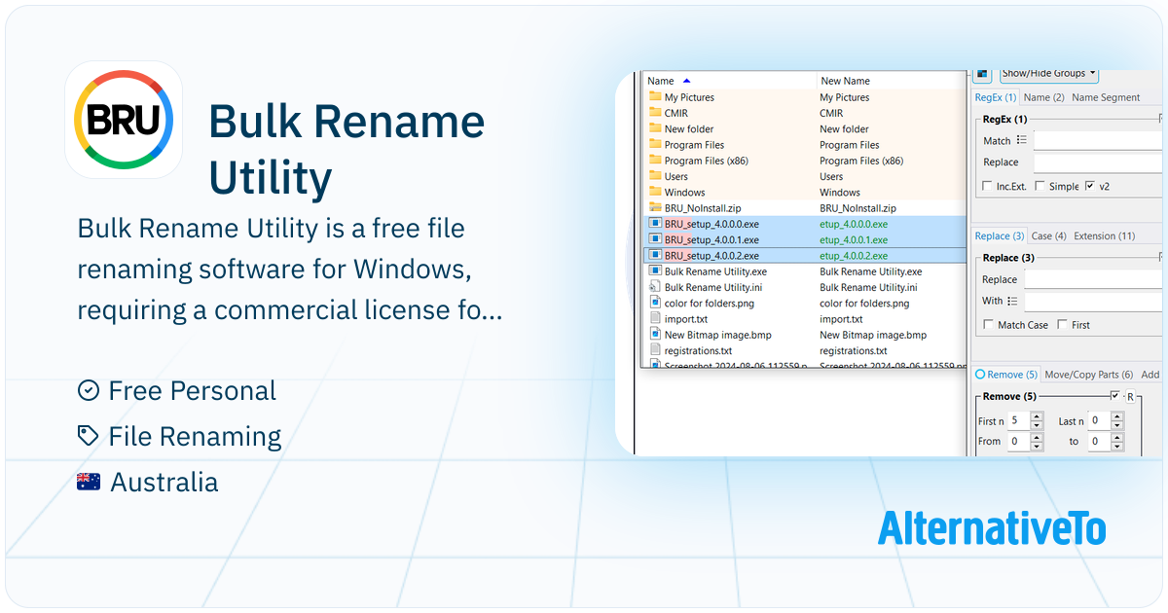The height and width of the screenshot is (613, 1168).
Task: Enable the Match Case checkbox
Action: pos(988,325)
